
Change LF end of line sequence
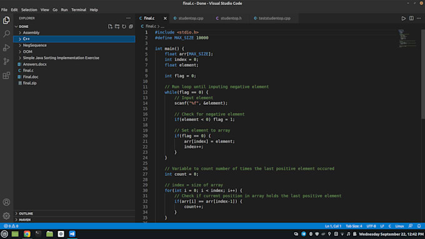(x=382, y=226)
